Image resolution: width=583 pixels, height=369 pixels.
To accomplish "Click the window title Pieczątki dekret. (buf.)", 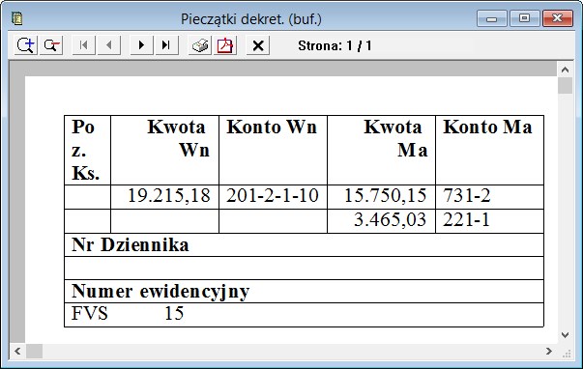I will coord(251,19).
